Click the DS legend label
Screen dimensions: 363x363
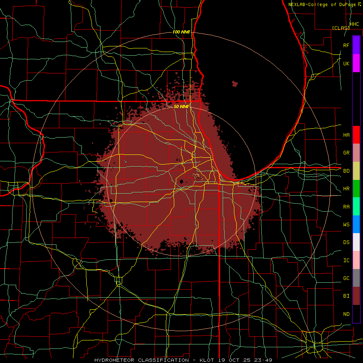coord(346,242)
